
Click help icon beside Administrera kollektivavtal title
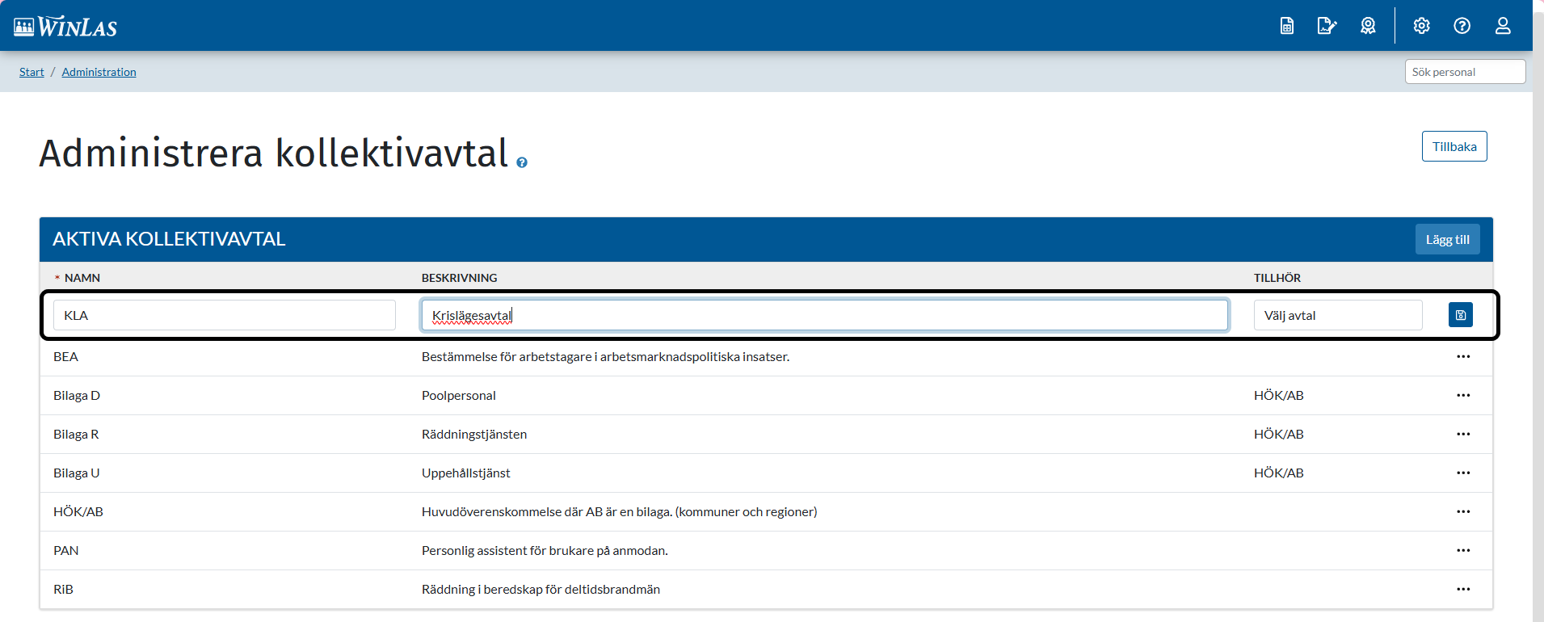pyautogui.click(x=522, y=162)
